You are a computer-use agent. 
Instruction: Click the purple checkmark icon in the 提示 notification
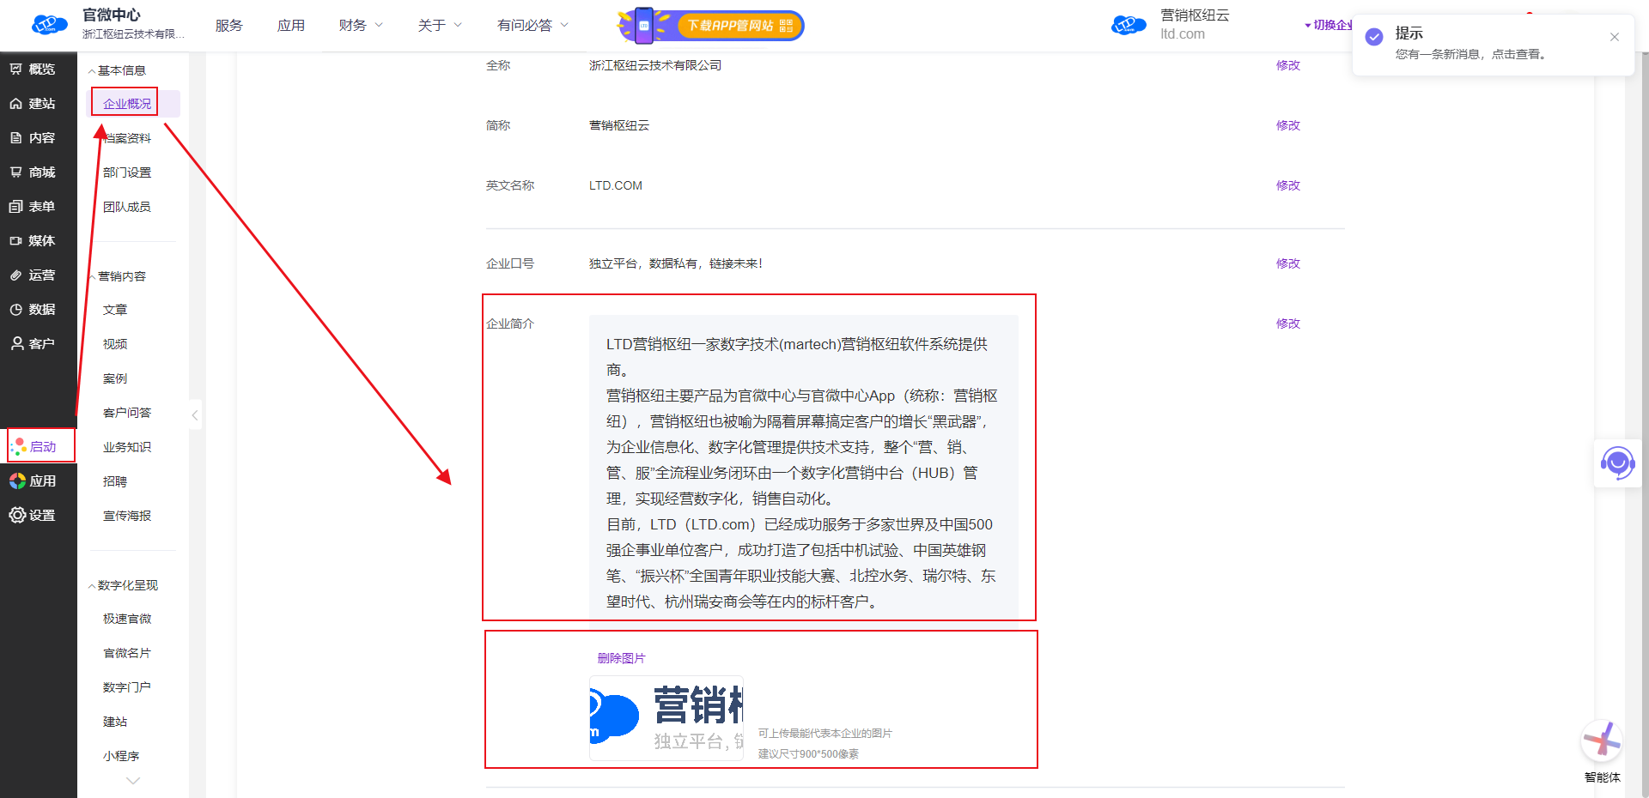pos(1374,36)
